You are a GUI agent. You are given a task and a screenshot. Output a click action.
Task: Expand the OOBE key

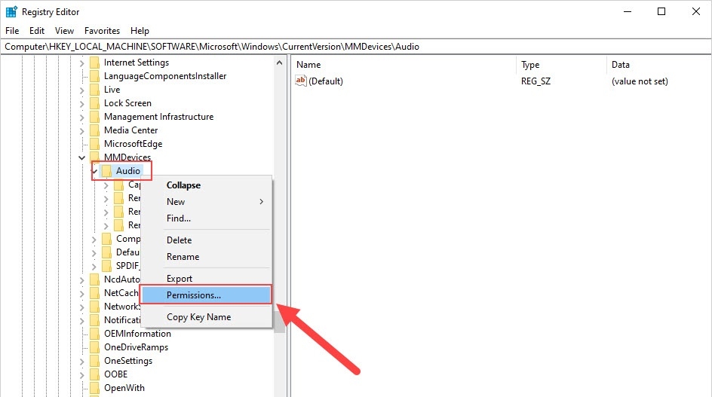[81, 375]
